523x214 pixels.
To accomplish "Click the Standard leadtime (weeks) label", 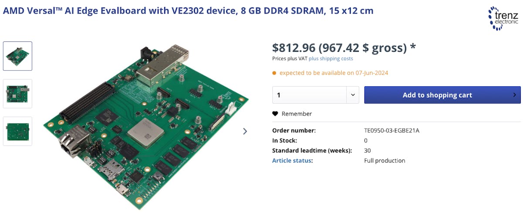I will (x=312, y=150).
